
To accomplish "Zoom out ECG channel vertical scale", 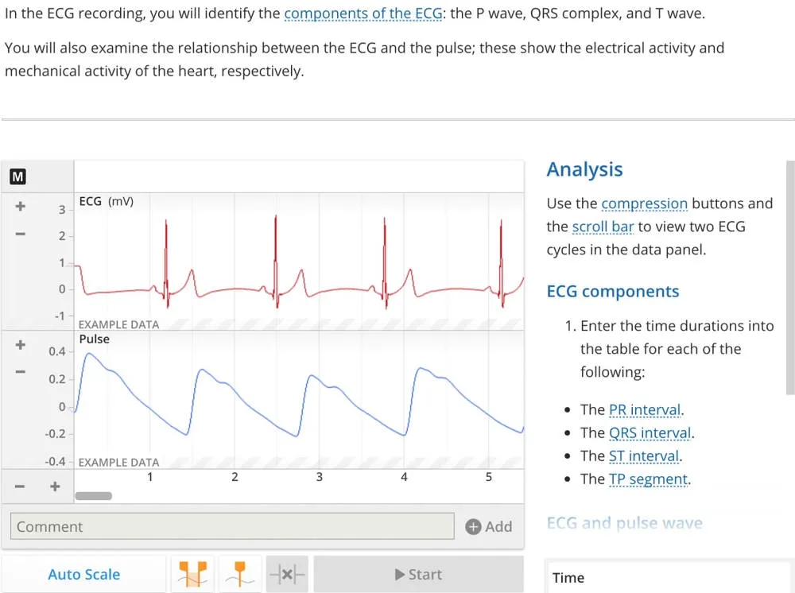I will [21, 234].
